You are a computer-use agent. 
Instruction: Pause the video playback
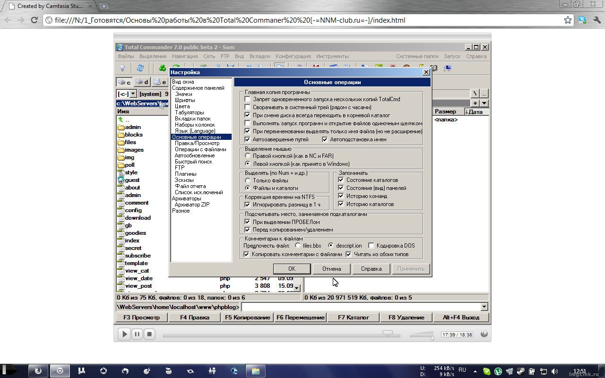[137, 334]
